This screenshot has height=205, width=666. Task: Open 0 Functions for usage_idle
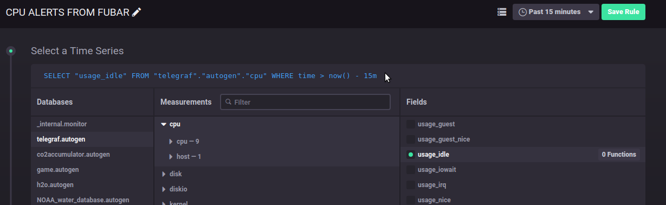tap(619, 155)
